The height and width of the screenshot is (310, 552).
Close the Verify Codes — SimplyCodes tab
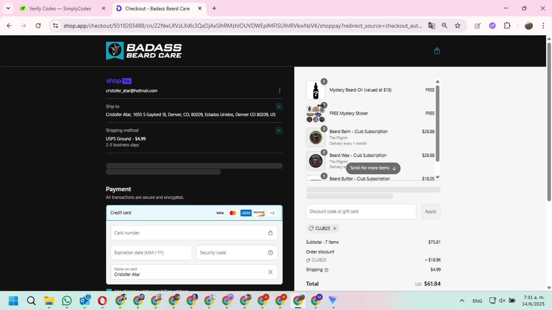104,8
